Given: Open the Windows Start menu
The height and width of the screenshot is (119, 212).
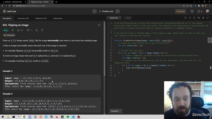Looking at the screenshot, I should coord(3,117).
